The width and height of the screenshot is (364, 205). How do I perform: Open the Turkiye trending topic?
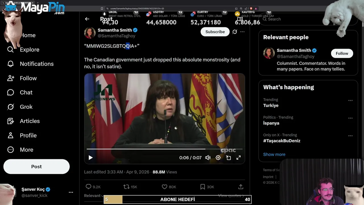click(x=271, y=105)
